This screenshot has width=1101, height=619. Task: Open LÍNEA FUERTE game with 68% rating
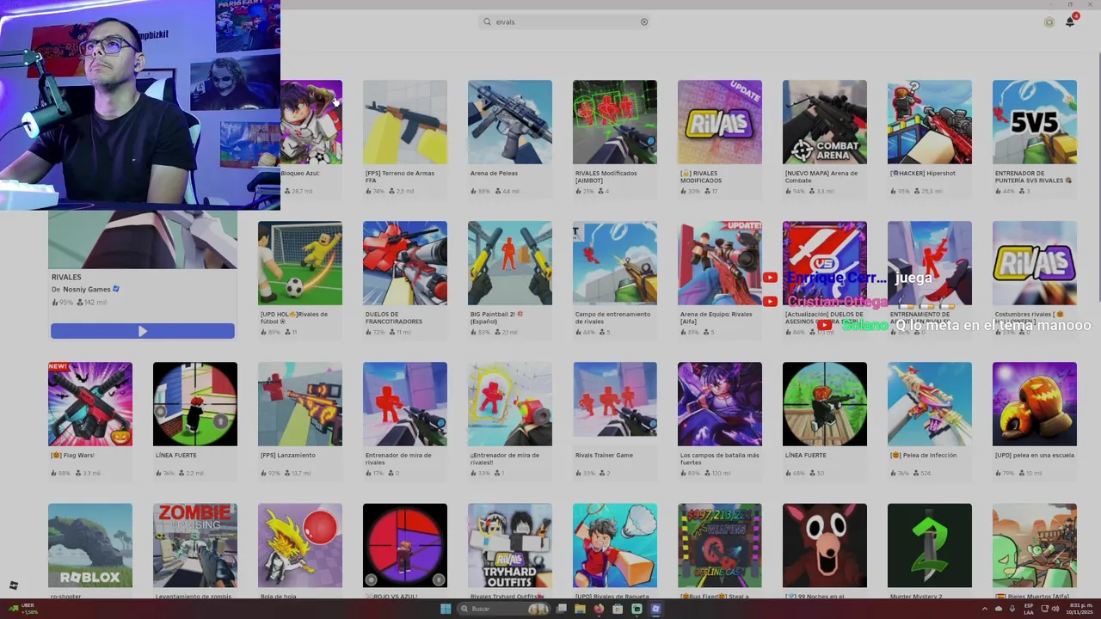click(825, 404)
